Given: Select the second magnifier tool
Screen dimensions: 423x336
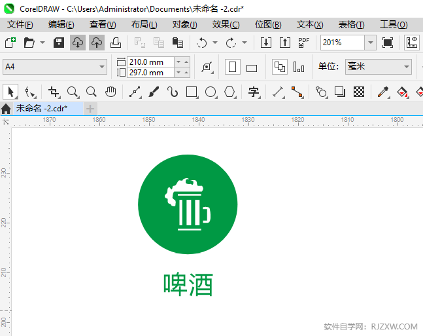Looking at the screenshot, I should (x=92, y=92).
